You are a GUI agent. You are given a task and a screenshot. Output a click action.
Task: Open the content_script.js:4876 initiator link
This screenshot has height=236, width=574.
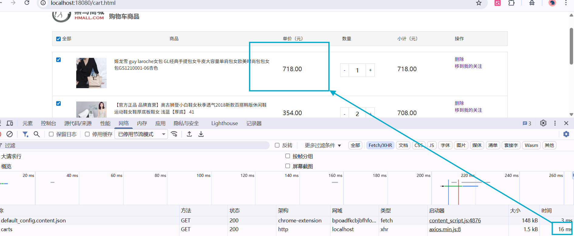point(455,221)
